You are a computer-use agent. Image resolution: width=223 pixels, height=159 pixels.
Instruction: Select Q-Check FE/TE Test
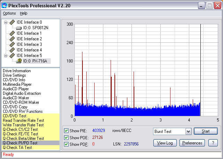click(31, 134)
